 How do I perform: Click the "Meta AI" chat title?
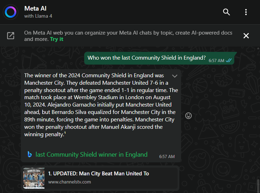click(35, 8)
